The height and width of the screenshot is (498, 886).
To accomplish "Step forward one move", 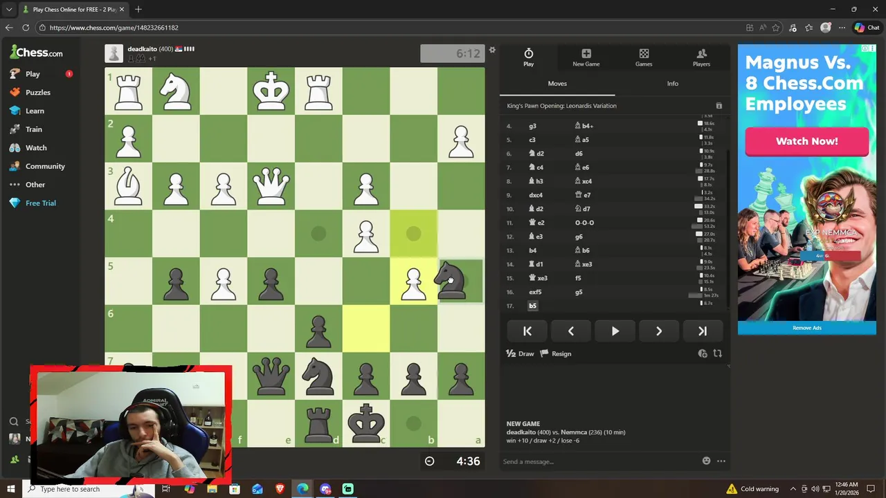I will click(658, 331).
